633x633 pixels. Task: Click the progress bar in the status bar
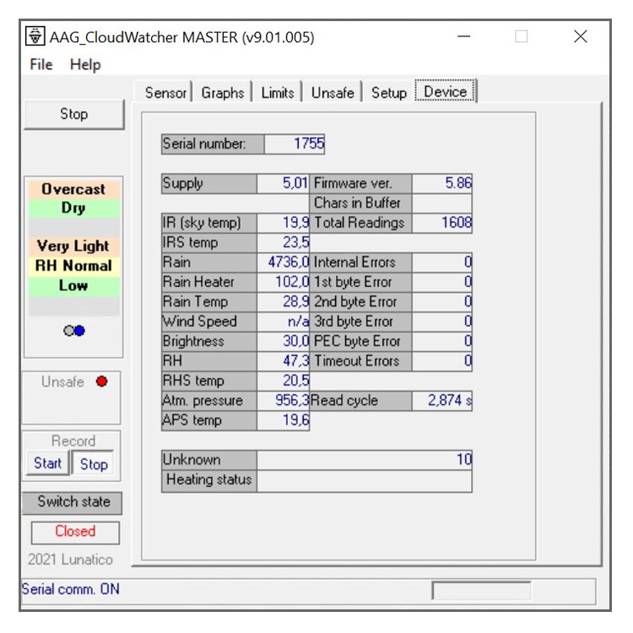[x=481, y=591]
